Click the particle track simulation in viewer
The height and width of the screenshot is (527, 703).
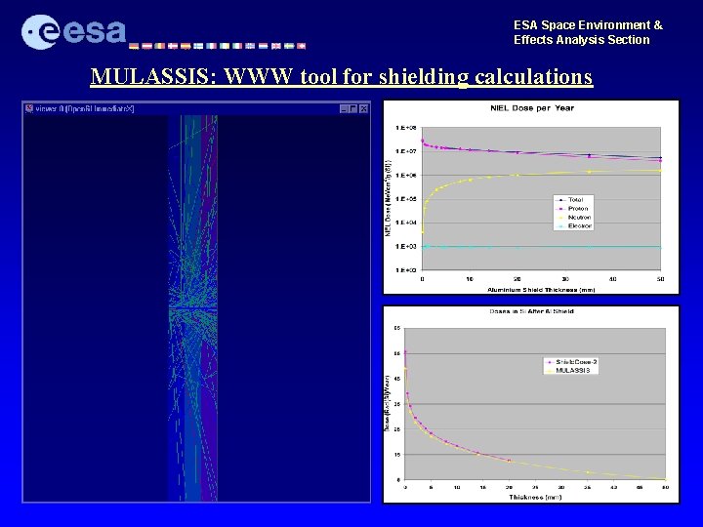click(x=193, y=308)
